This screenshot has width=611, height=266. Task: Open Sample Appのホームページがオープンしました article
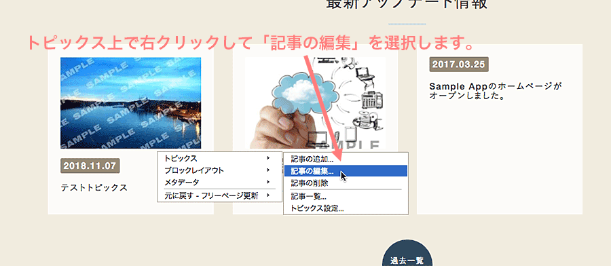pyautogui.click(x=496, y=91)
